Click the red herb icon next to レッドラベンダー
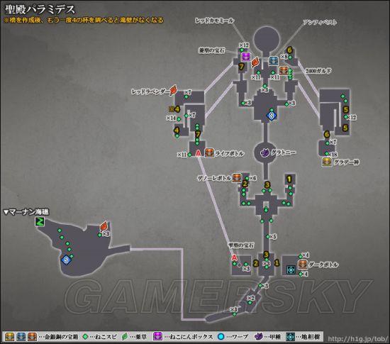The width and height of the screenshot is (390, 344). 173,90
